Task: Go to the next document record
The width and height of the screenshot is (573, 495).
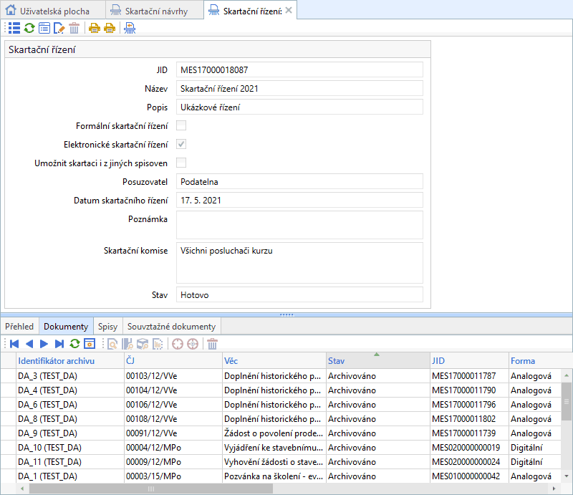Action: pyautogui.click(x=44, y=344)
